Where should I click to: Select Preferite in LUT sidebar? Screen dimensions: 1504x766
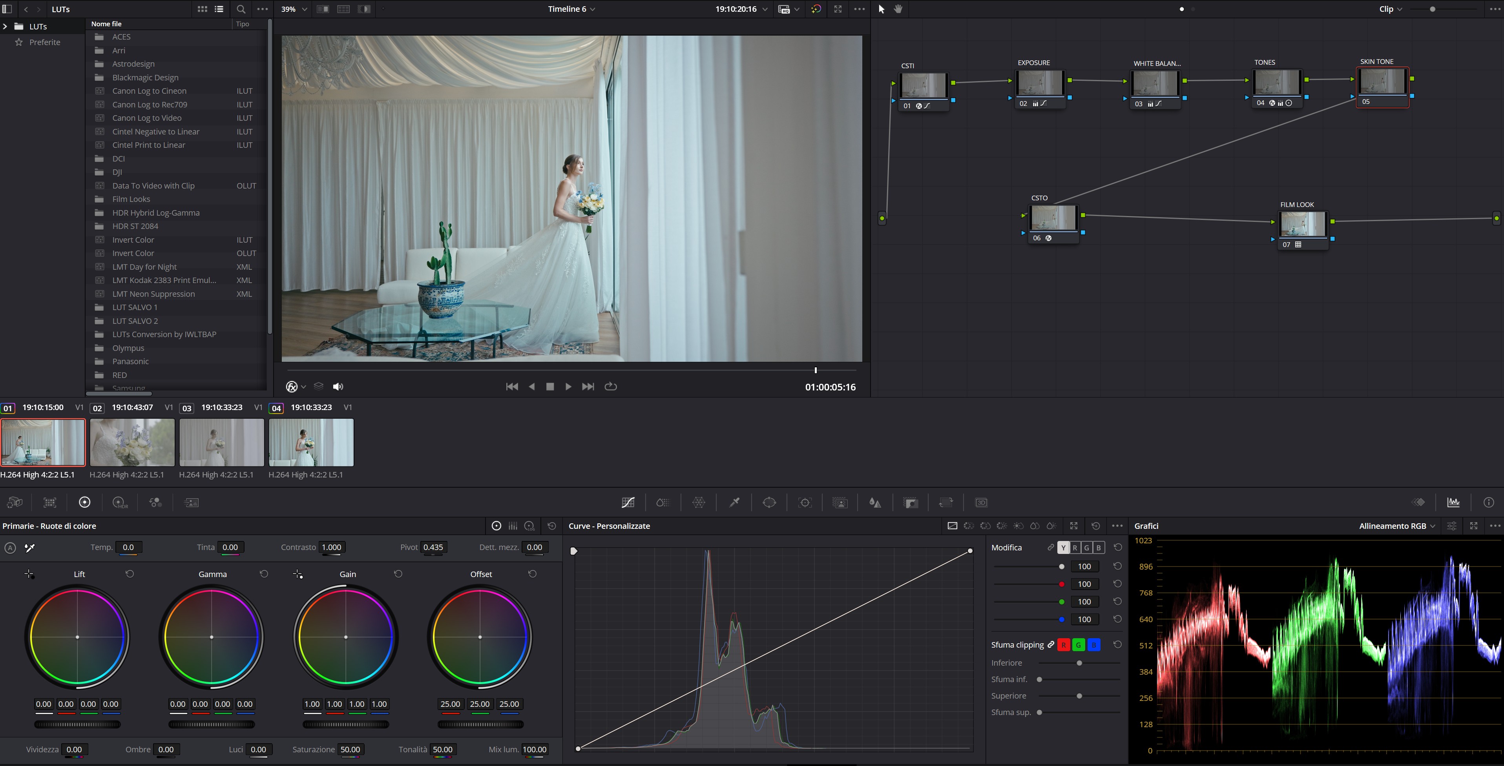click(44, 43)
